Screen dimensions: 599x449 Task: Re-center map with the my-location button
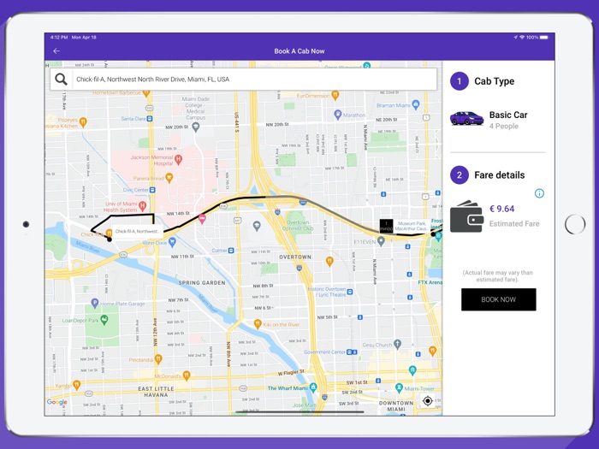[428, 401]
